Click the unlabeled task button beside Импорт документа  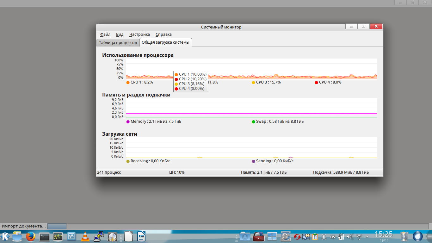pos(57,226)
